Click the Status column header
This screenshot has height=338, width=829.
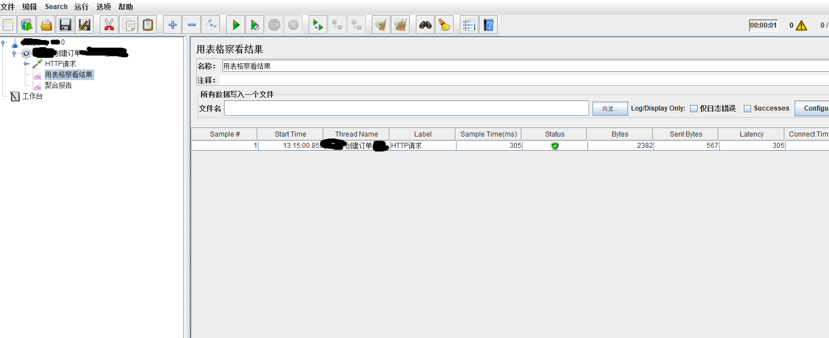coord(555,134)
